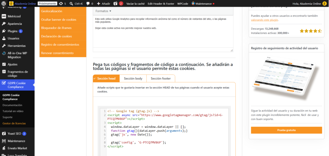Switch to the Sección head tab
329x156 pixels.
pos(106,79)
